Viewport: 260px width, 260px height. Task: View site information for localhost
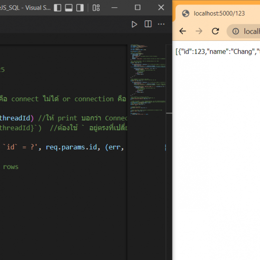[x=236, y=31]
